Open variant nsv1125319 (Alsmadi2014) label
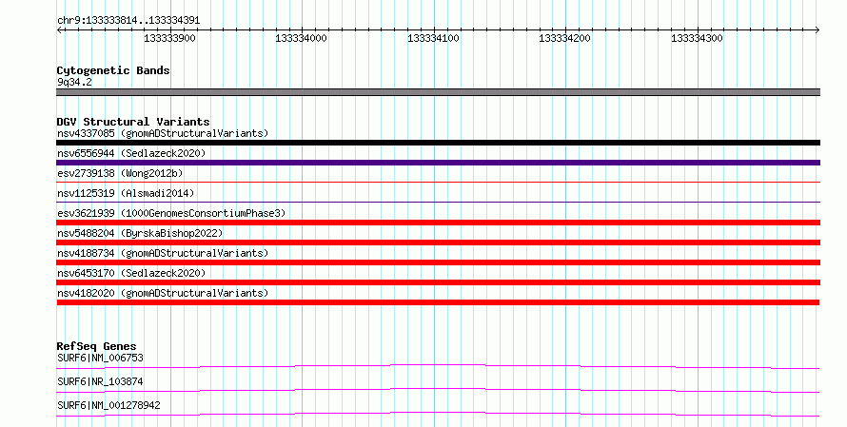This screenshot has width=847, height=427. [x=126, y=193]
